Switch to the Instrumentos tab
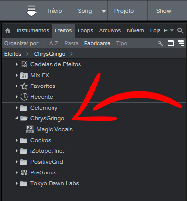 click(33, 30)
